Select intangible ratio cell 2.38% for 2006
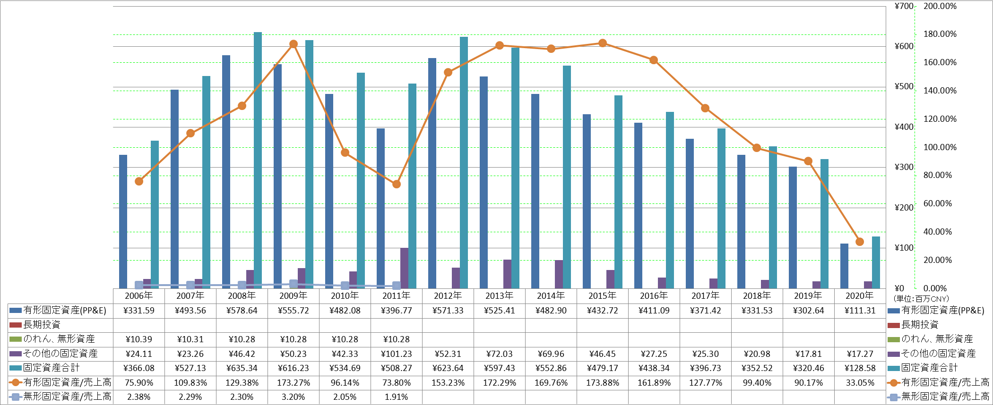This screenshot has width=993, height=405. coord(139,397)
